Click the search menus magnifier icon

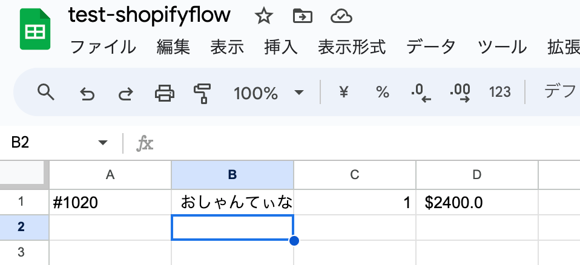(x=46, y=93)
